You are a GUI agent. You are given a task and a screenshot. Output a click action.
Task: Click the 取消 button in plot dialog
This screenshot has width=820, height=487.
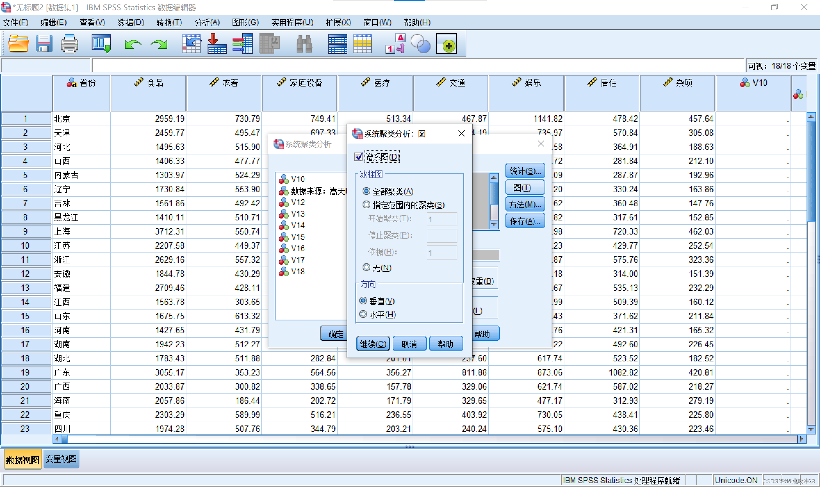point(409,344)
